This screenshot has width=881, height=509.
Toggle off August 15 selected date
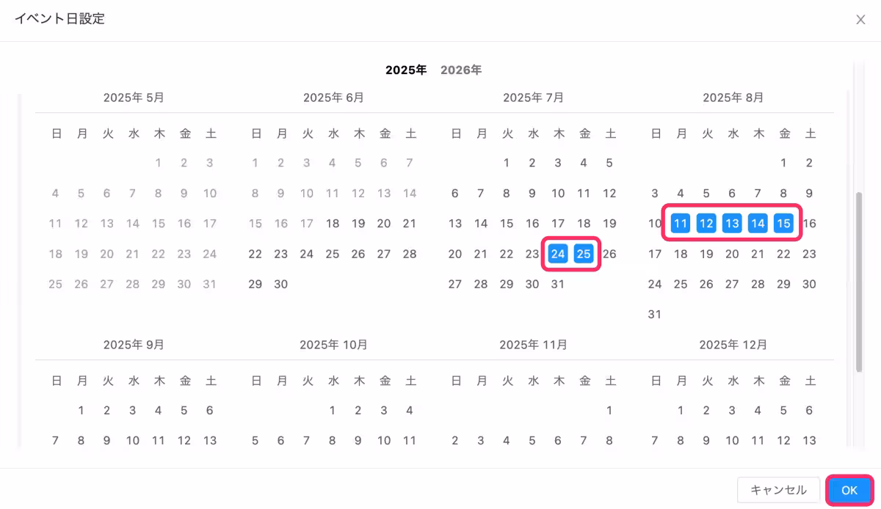(784, 224)
